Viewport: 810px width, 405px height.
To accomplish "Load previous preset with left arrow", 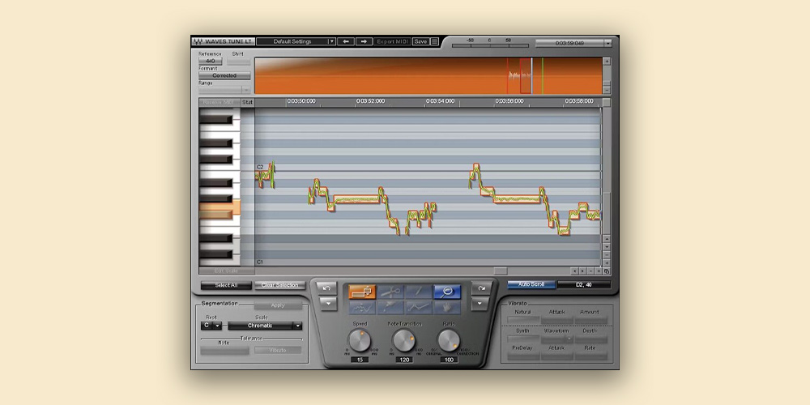I will [346, 41].
